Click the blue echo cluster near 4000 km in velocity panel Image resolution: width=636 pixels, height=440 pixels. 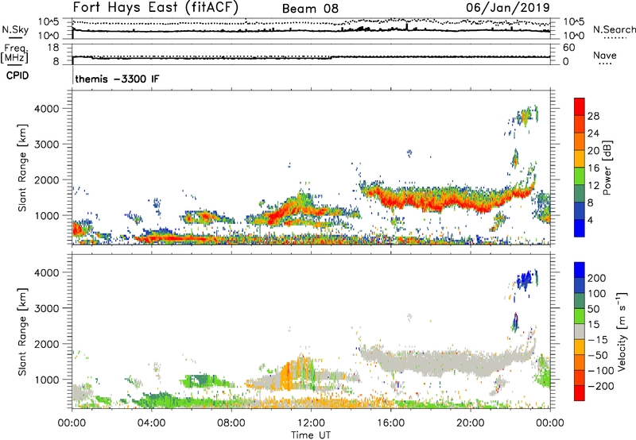(526, 279)
